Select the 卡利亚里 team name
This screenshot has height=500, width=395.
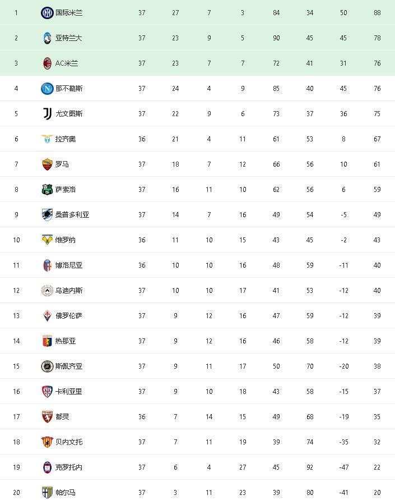pyautogui.click(x=69, y=392)
